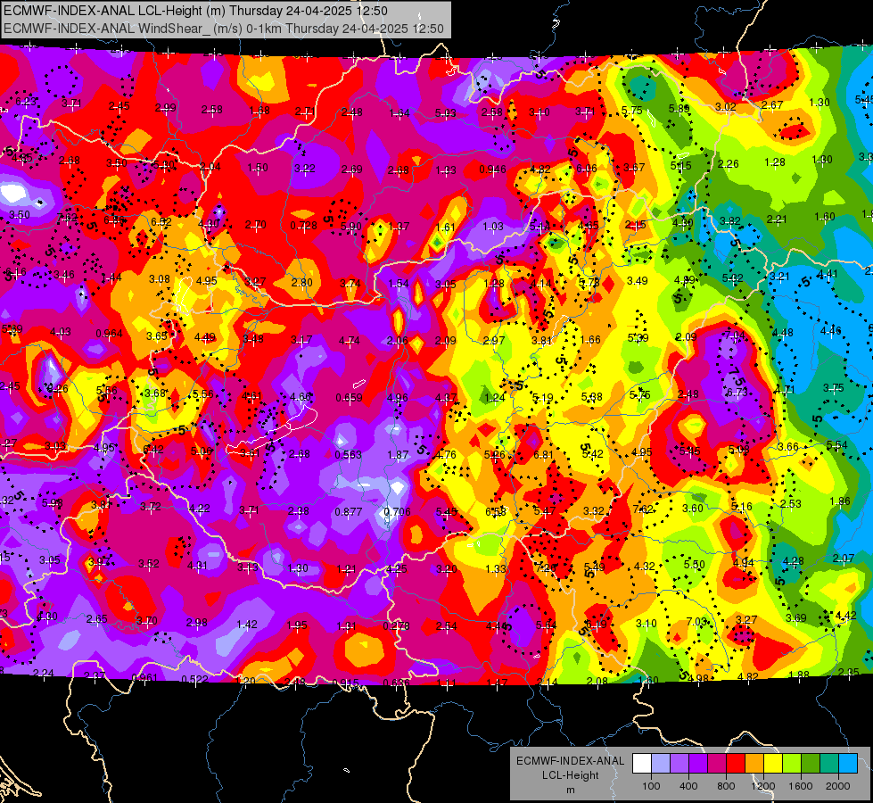The height and width of the screenshot is (803, 873).
Task: Click the wind shear value '5.64'
Action: coord(546,625)
